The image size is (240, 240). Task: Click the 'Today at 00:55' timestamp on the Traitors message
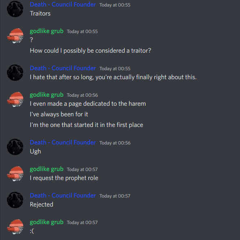click(x=115, y=5)
